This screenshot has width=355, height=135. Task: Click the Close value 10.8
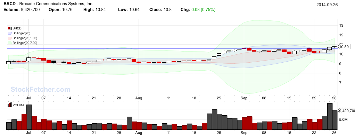tap(167, 10)
